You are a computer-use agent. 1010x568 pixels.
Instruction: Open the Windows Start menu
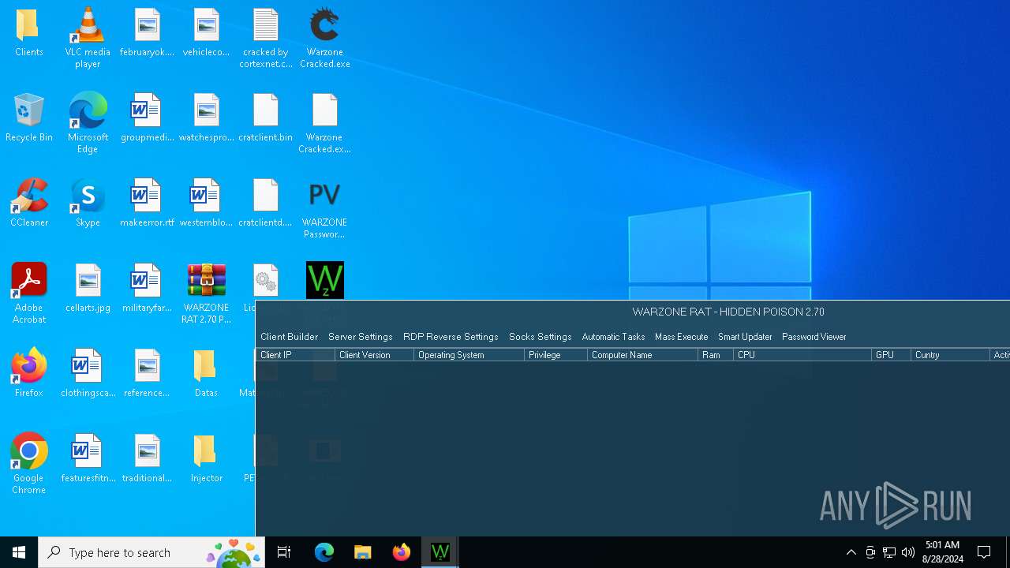tap(19, 552)
